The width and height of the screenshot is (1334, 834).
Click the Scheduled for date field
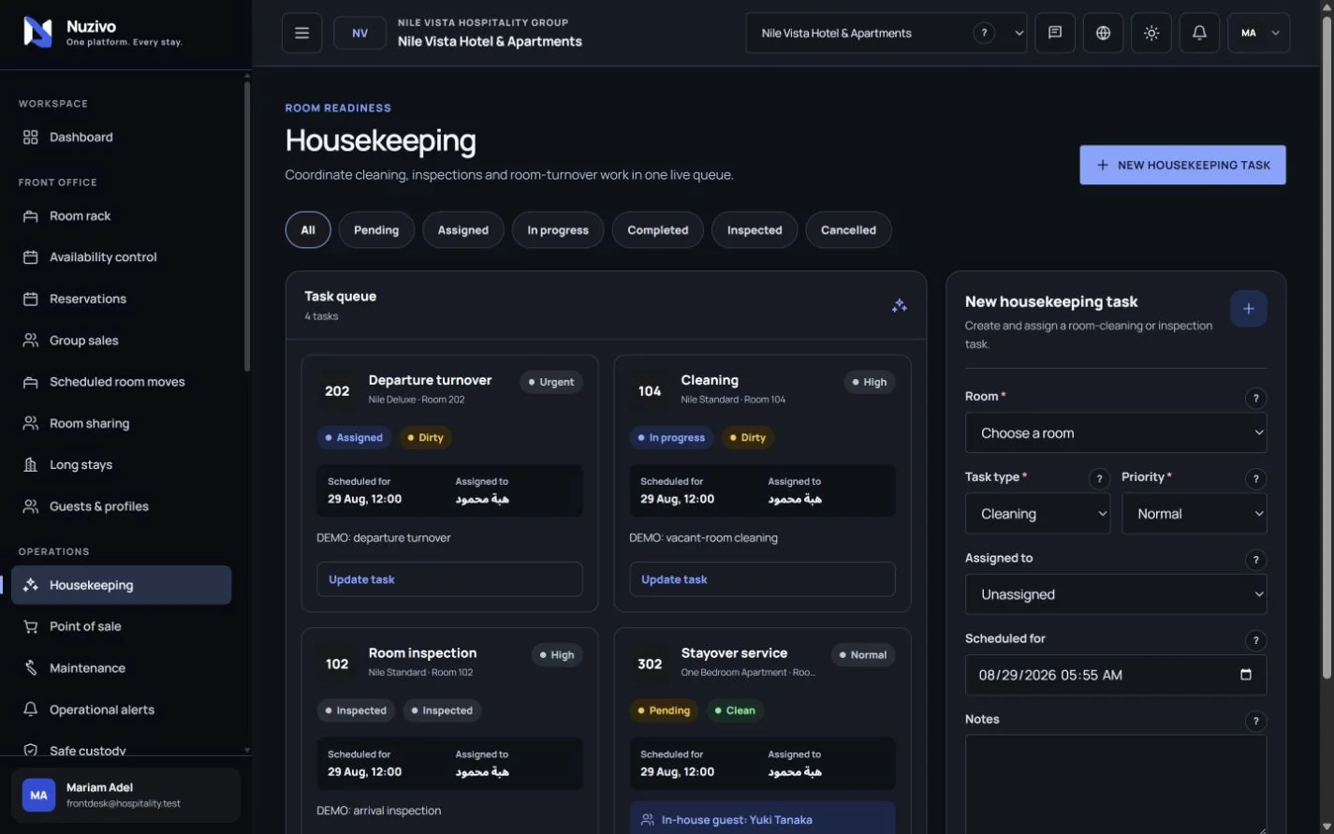coord(1116,675)
